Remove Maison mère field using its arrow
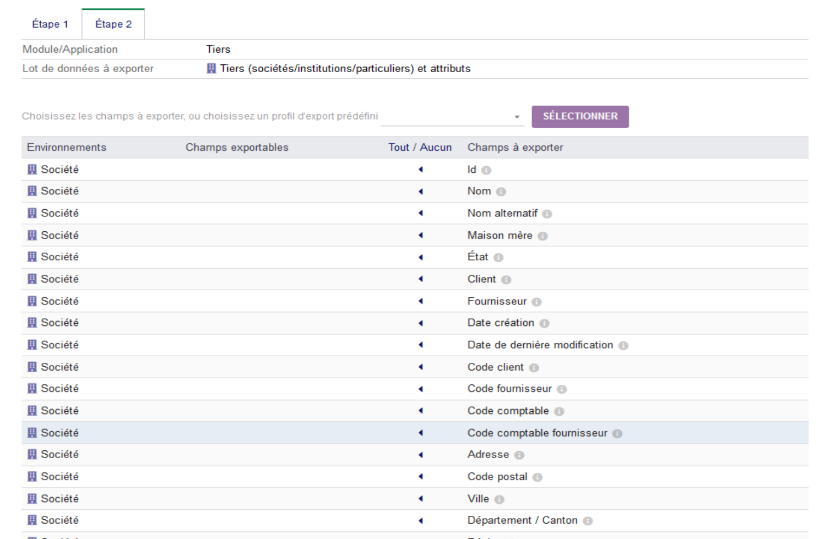Screen dimensions: 819x539 (421, 235)
